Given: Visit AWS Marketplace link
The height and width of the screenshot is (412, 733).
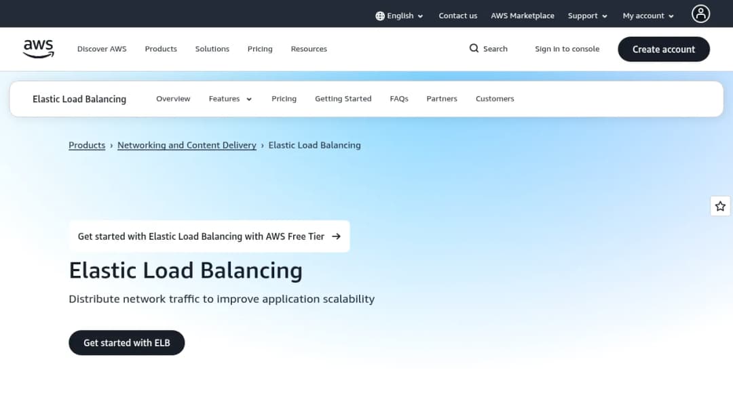Looking at the screenshot, I should (522, 16).
